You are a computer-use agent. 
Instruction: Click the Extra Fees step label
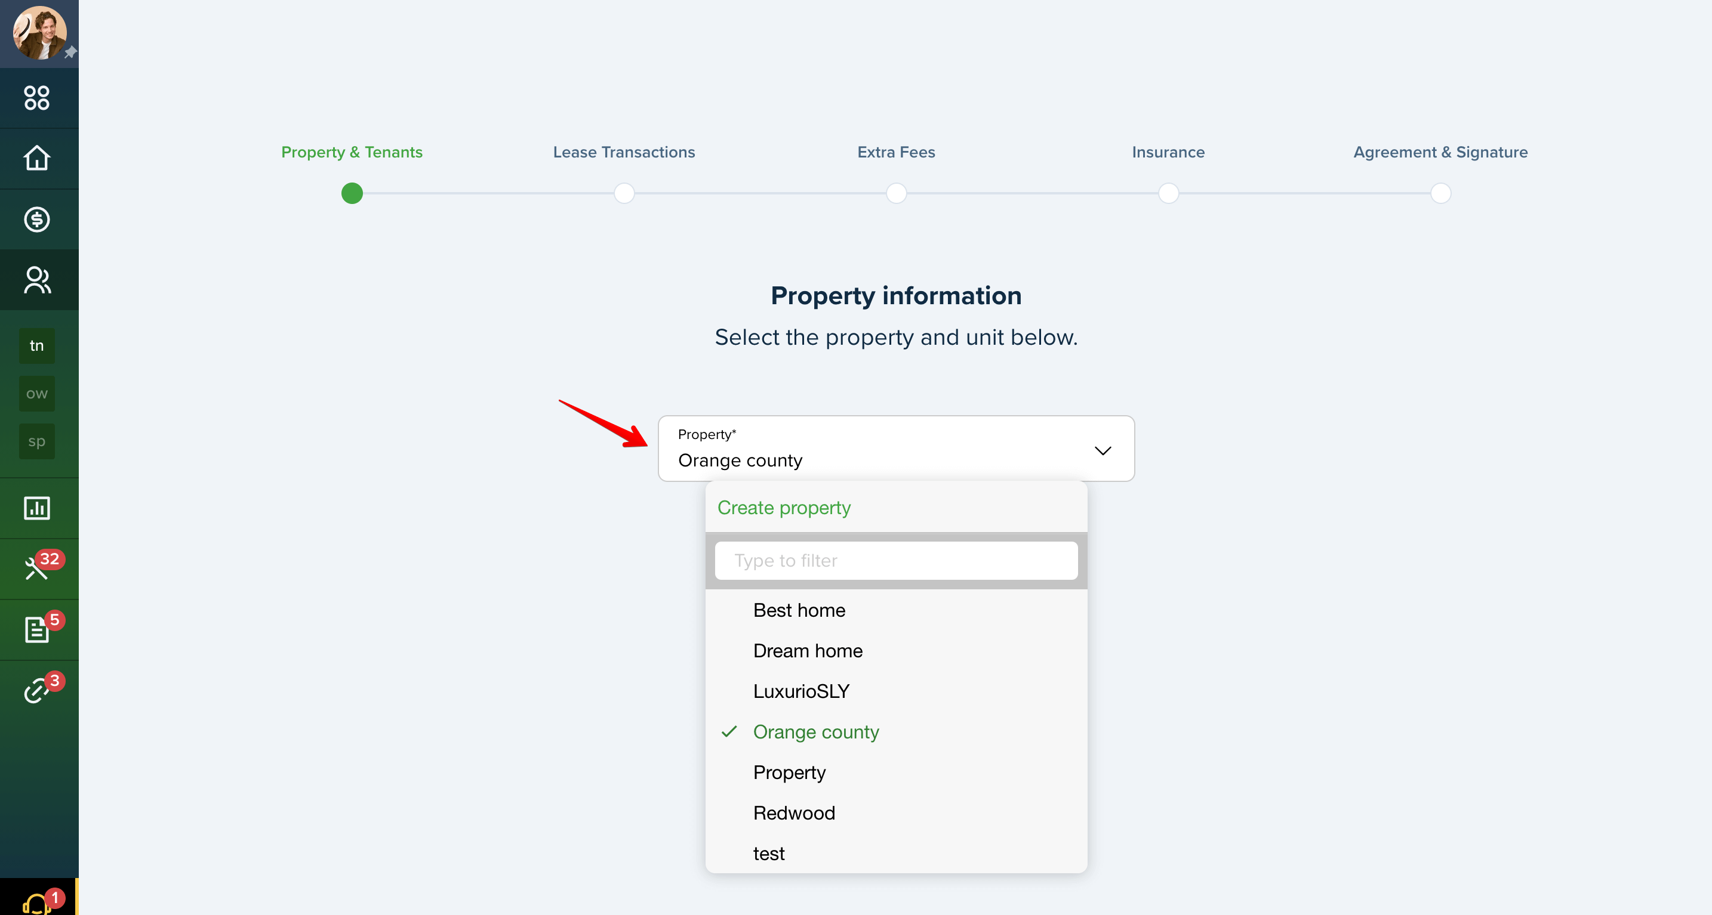[896, 152]
